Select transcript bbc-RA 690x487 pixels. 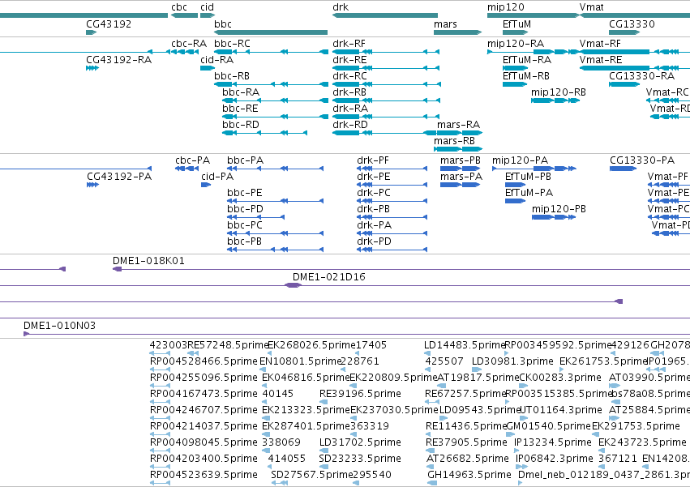tap(275, 100)
